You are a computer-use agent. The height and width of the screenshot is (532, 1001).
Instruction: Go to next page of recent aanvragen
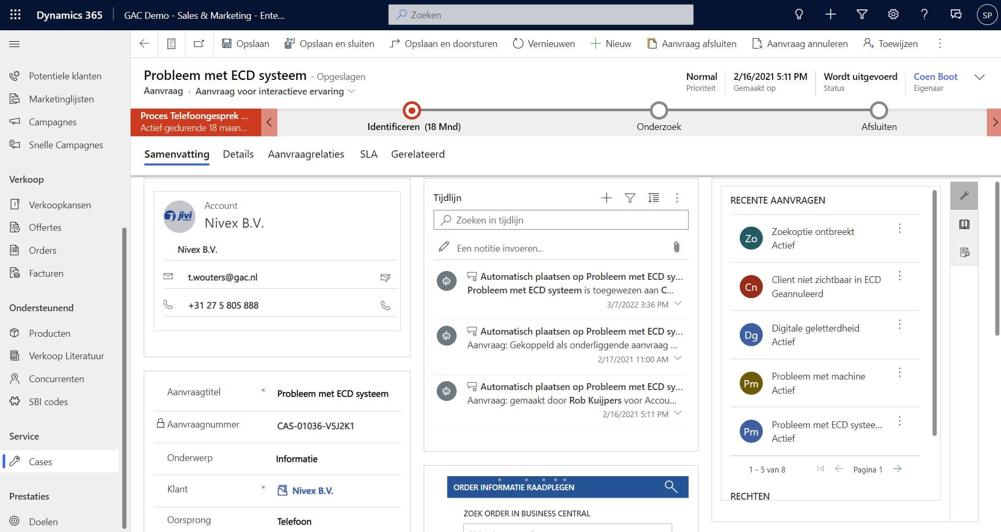897,469
